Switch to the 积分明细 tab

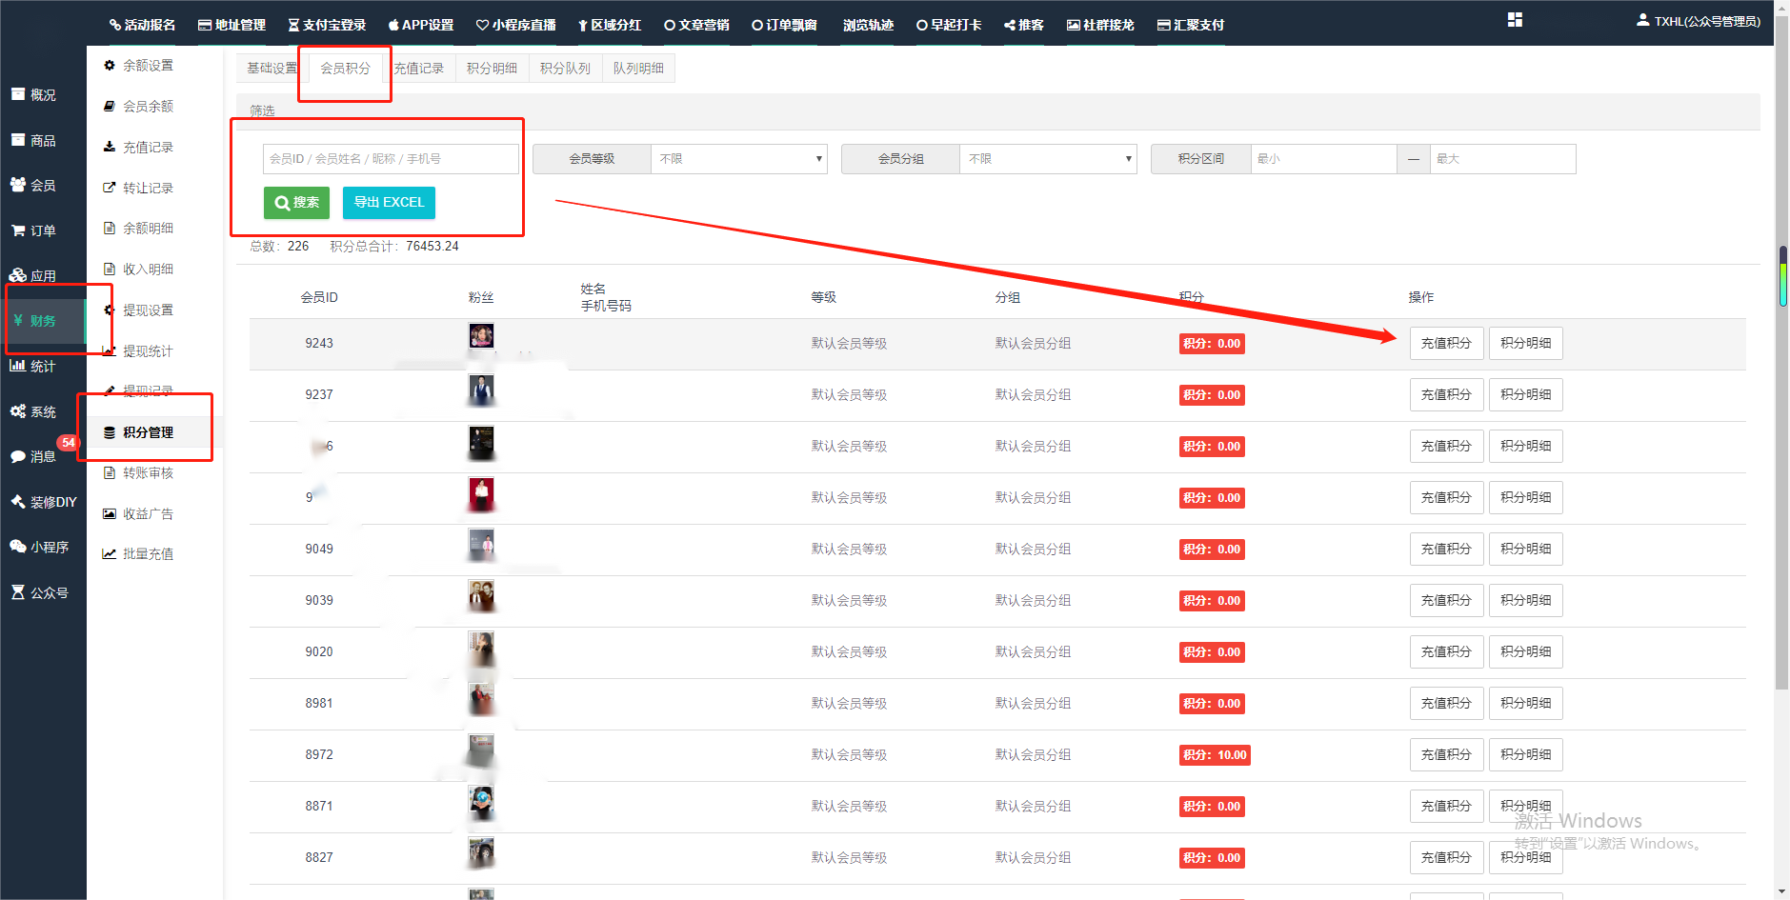click(492, 69)
